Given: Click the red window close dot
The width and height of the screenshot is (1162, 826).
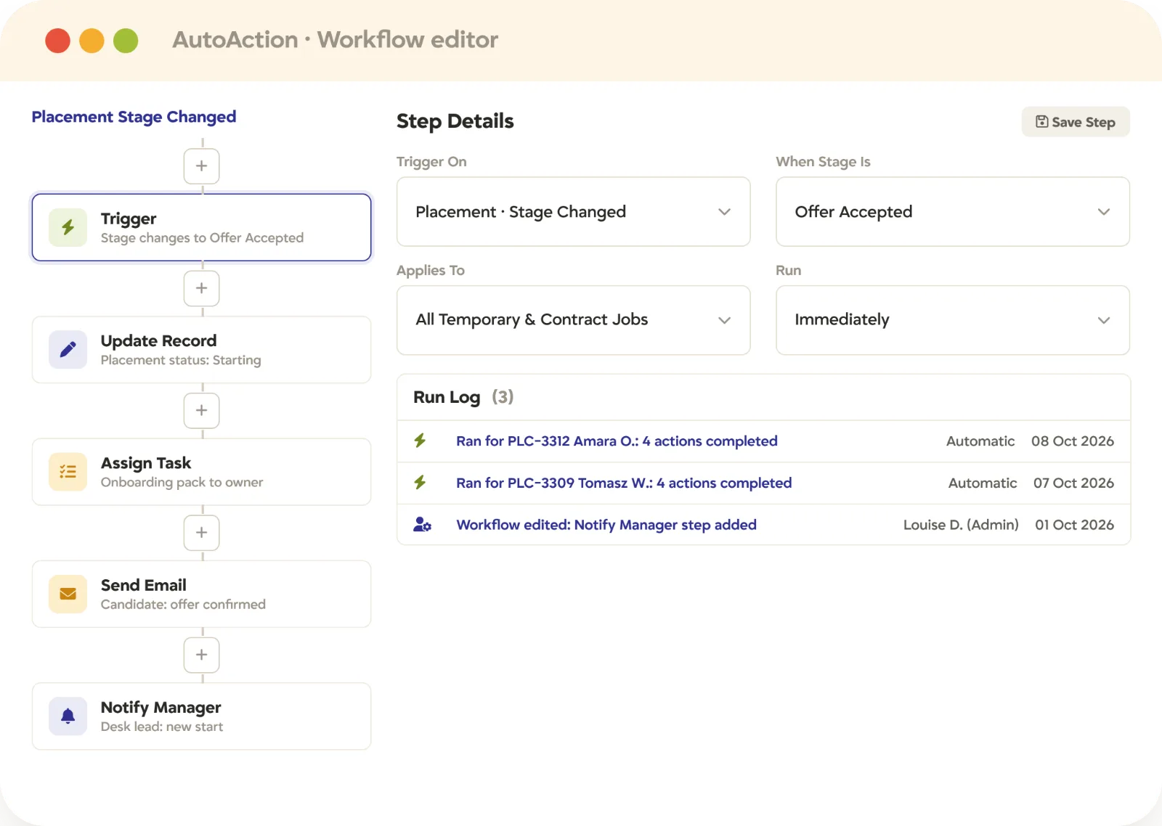Looking at the screenshot, I should tap(57, 41).
